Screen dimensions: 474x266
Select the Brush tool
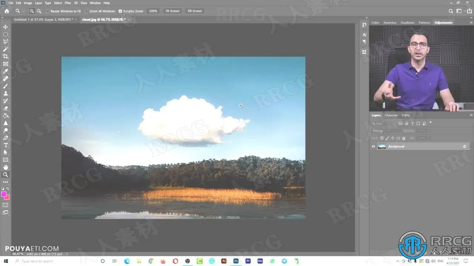pyautogui.click(x=6, y=86)
